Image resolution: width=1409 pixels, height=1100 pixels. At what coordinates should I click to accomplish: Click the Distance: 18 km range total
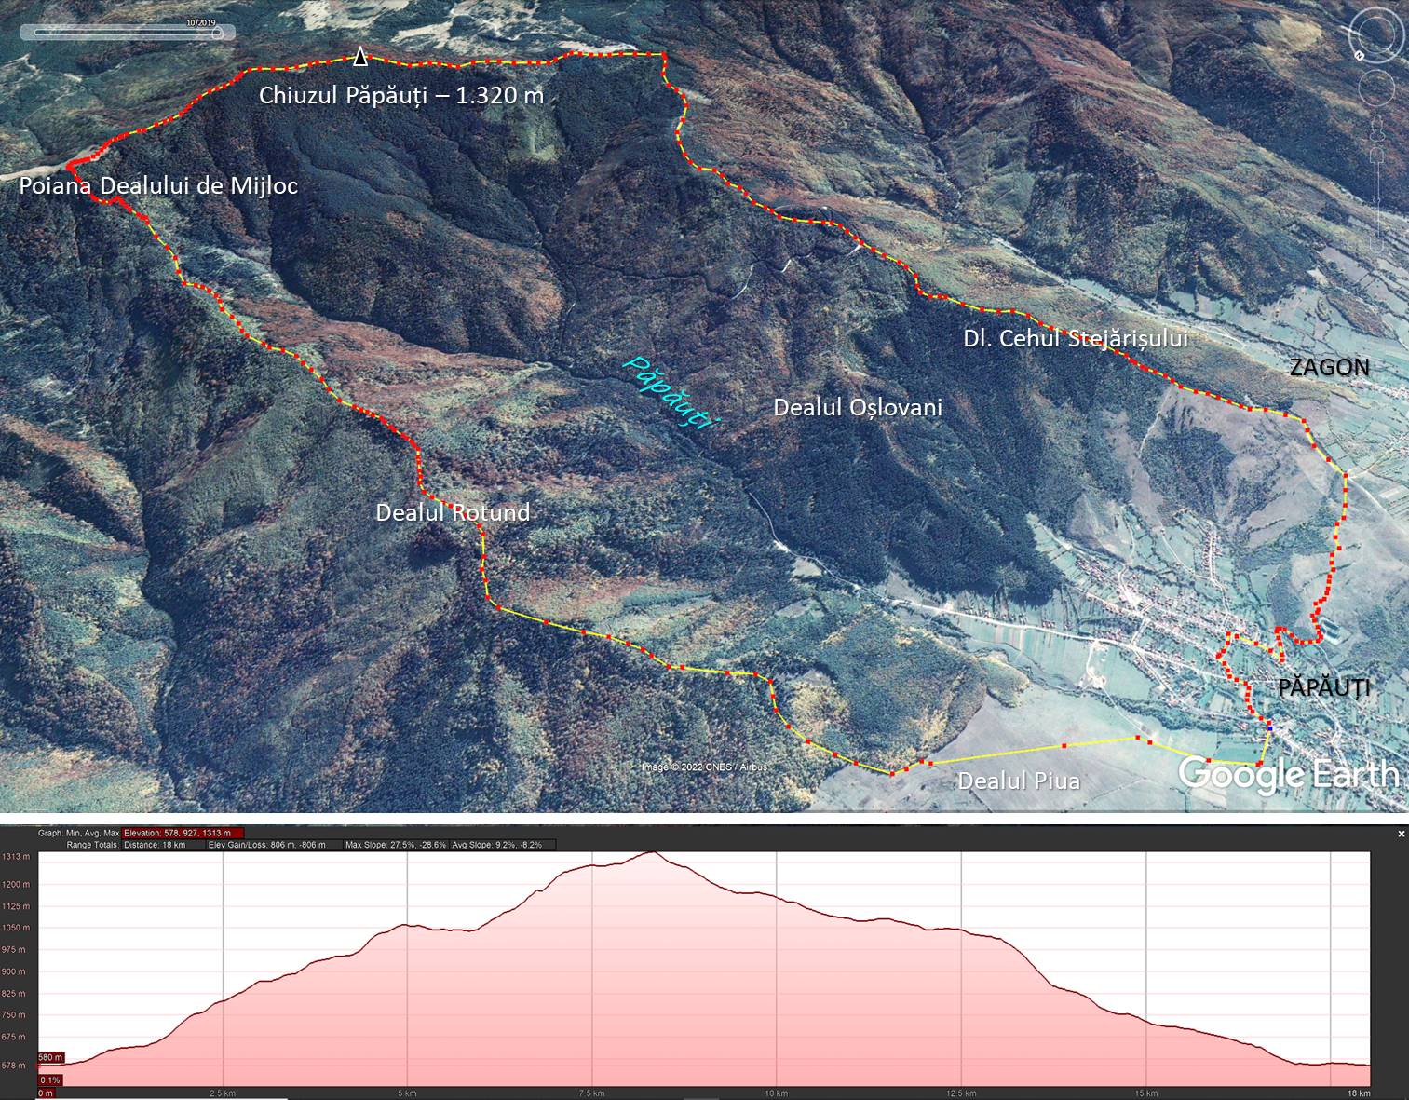click(155, 845)
